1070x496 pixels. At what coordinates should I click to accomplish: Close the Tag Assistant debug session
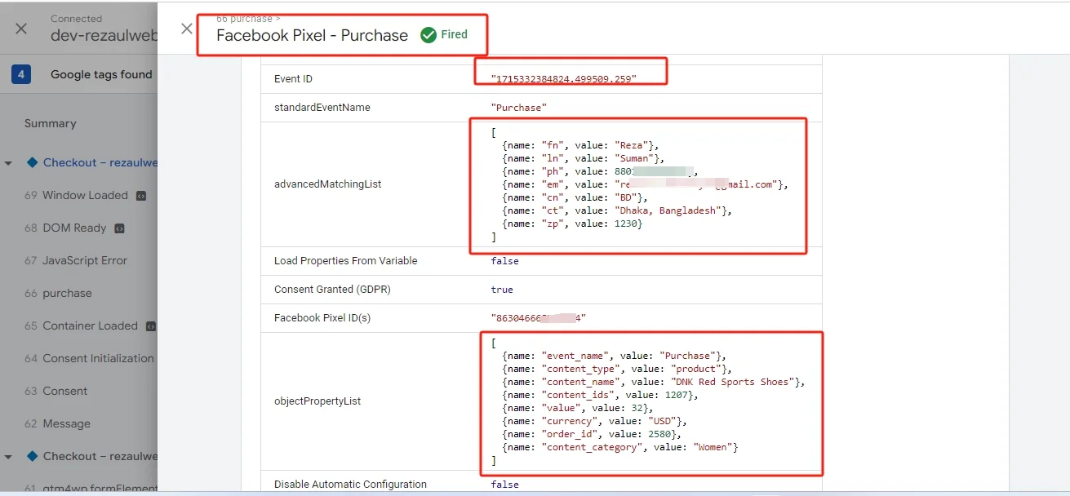[x=21, y=29]
